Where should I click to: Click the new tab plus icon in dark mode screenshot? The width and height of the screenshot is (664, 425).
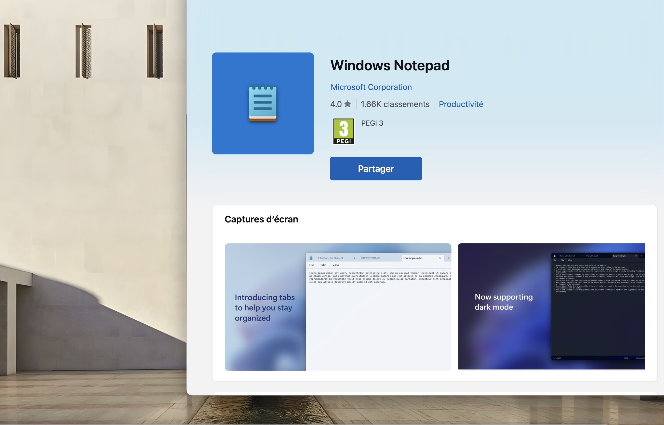click(641, 256)
